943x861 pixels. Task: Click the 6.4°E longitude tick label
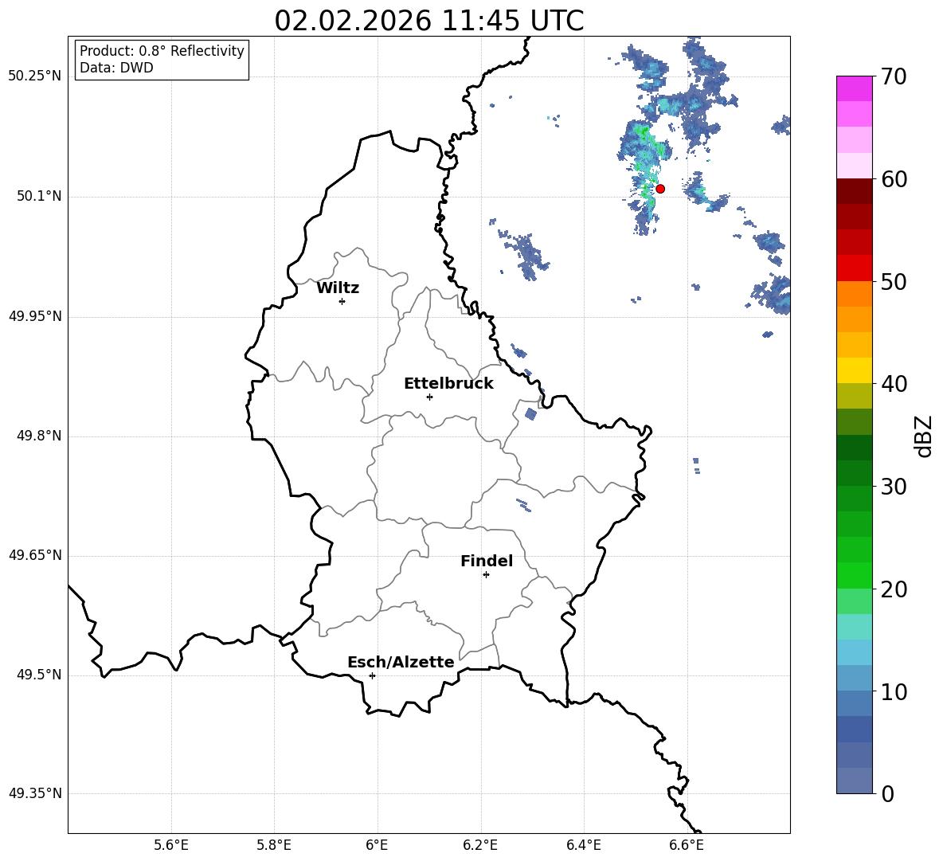click(583, 845)
